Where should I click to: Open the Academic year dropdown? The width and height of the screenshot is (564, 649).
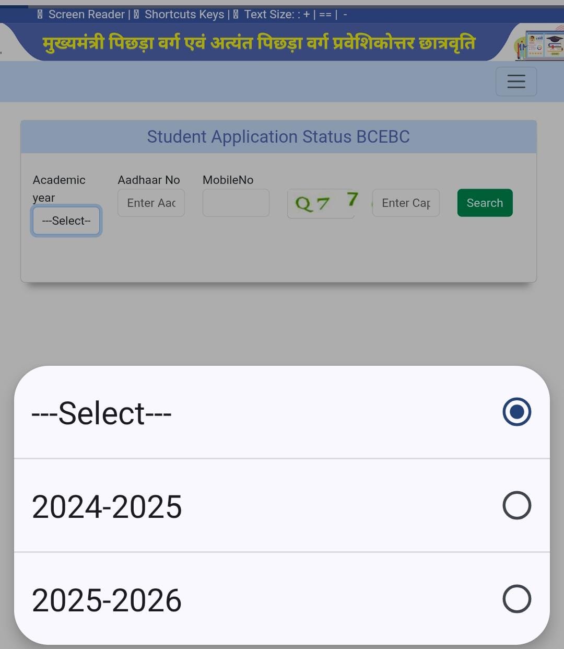[66, 221]
